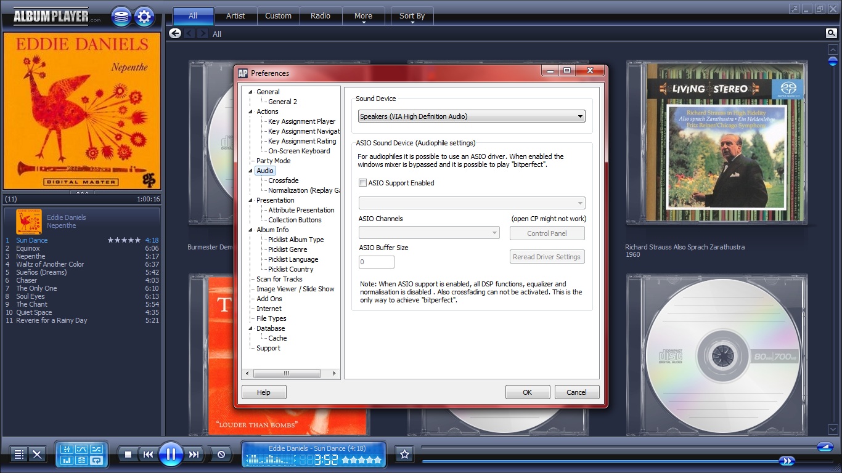Set rating stars in now-playing display
The width and height of the screenshot is (842, 473).
[362, 459]
